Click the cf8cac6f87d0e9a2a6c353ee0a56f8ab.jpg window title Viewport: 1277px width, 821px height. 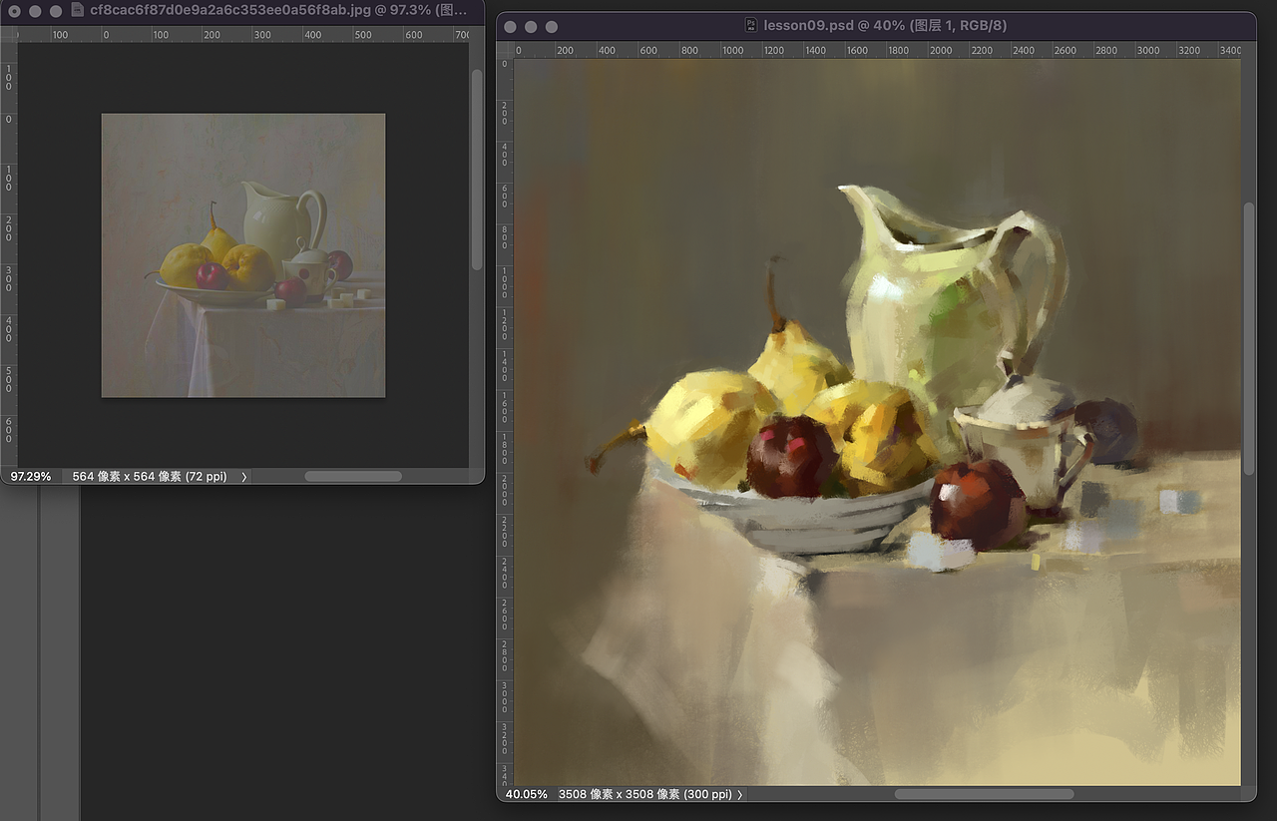click(x=278, y=10)
